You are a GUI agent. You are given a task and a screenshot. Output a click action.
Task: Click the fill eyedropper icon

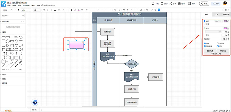(x=228, y=21)
